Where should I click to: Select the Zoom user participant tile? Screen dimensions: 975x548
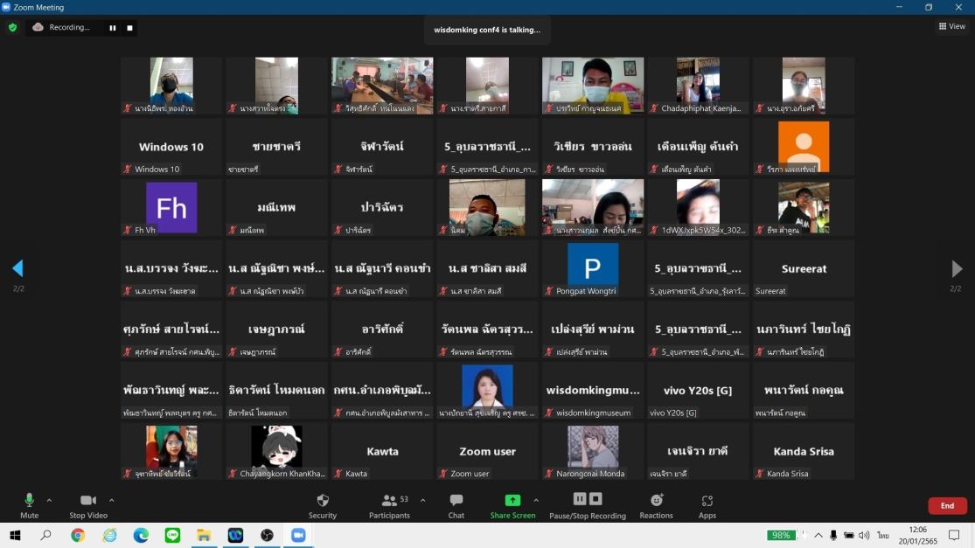(488, 451)
